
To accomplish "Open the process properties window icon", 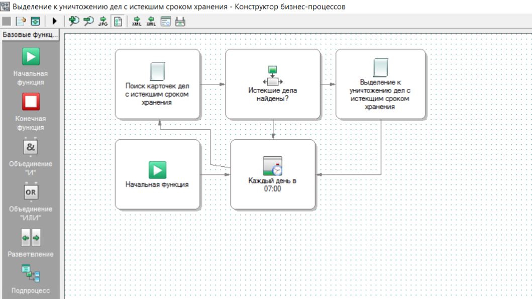I will click(166, 21).
